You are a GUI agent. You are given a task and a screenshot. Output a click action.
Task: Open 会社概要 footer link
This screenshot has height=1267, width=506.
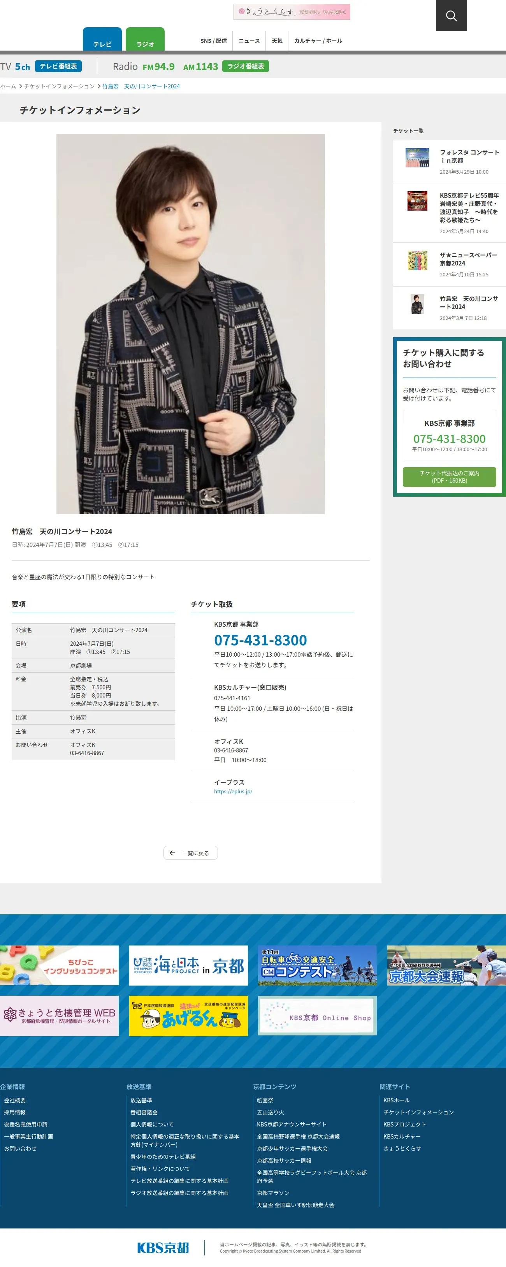pos(15,1100)
